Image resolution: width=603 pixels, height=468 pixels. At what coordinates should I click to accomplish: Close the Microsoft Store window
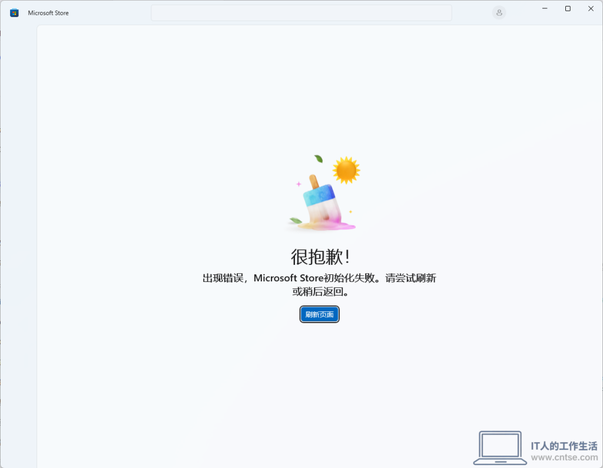coord(591,8)
